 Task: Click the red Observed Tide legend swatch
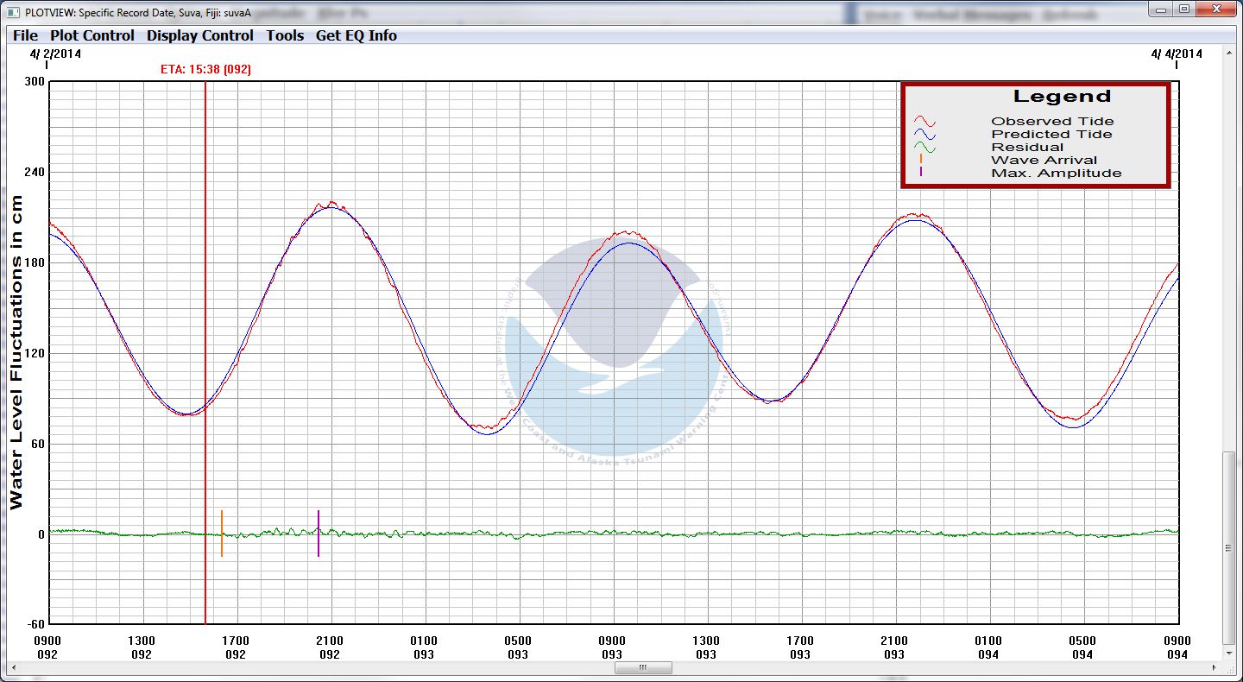tap(925, 122)
